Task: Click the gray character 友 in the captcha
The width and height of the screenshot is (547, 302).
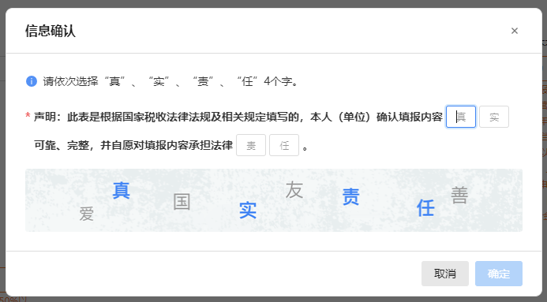Action: coord(294,190)
